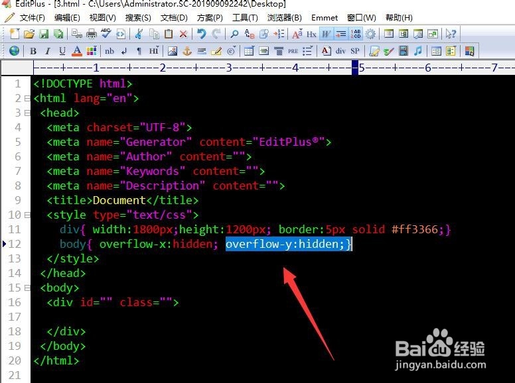Insert div tag button
The width and height of the screenshot is (515, 383).
coord(340,51)
